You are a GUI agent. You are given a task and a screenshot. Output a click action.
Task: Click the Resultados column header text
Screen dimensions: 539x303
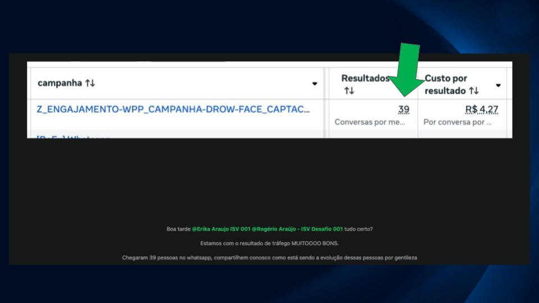point(365,79)
